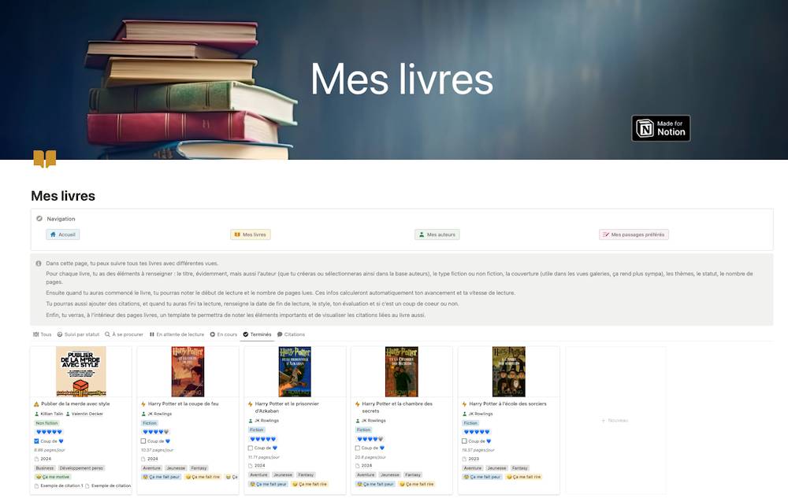
Task: Open Mes passages préférés page
Action: (634, 234)
